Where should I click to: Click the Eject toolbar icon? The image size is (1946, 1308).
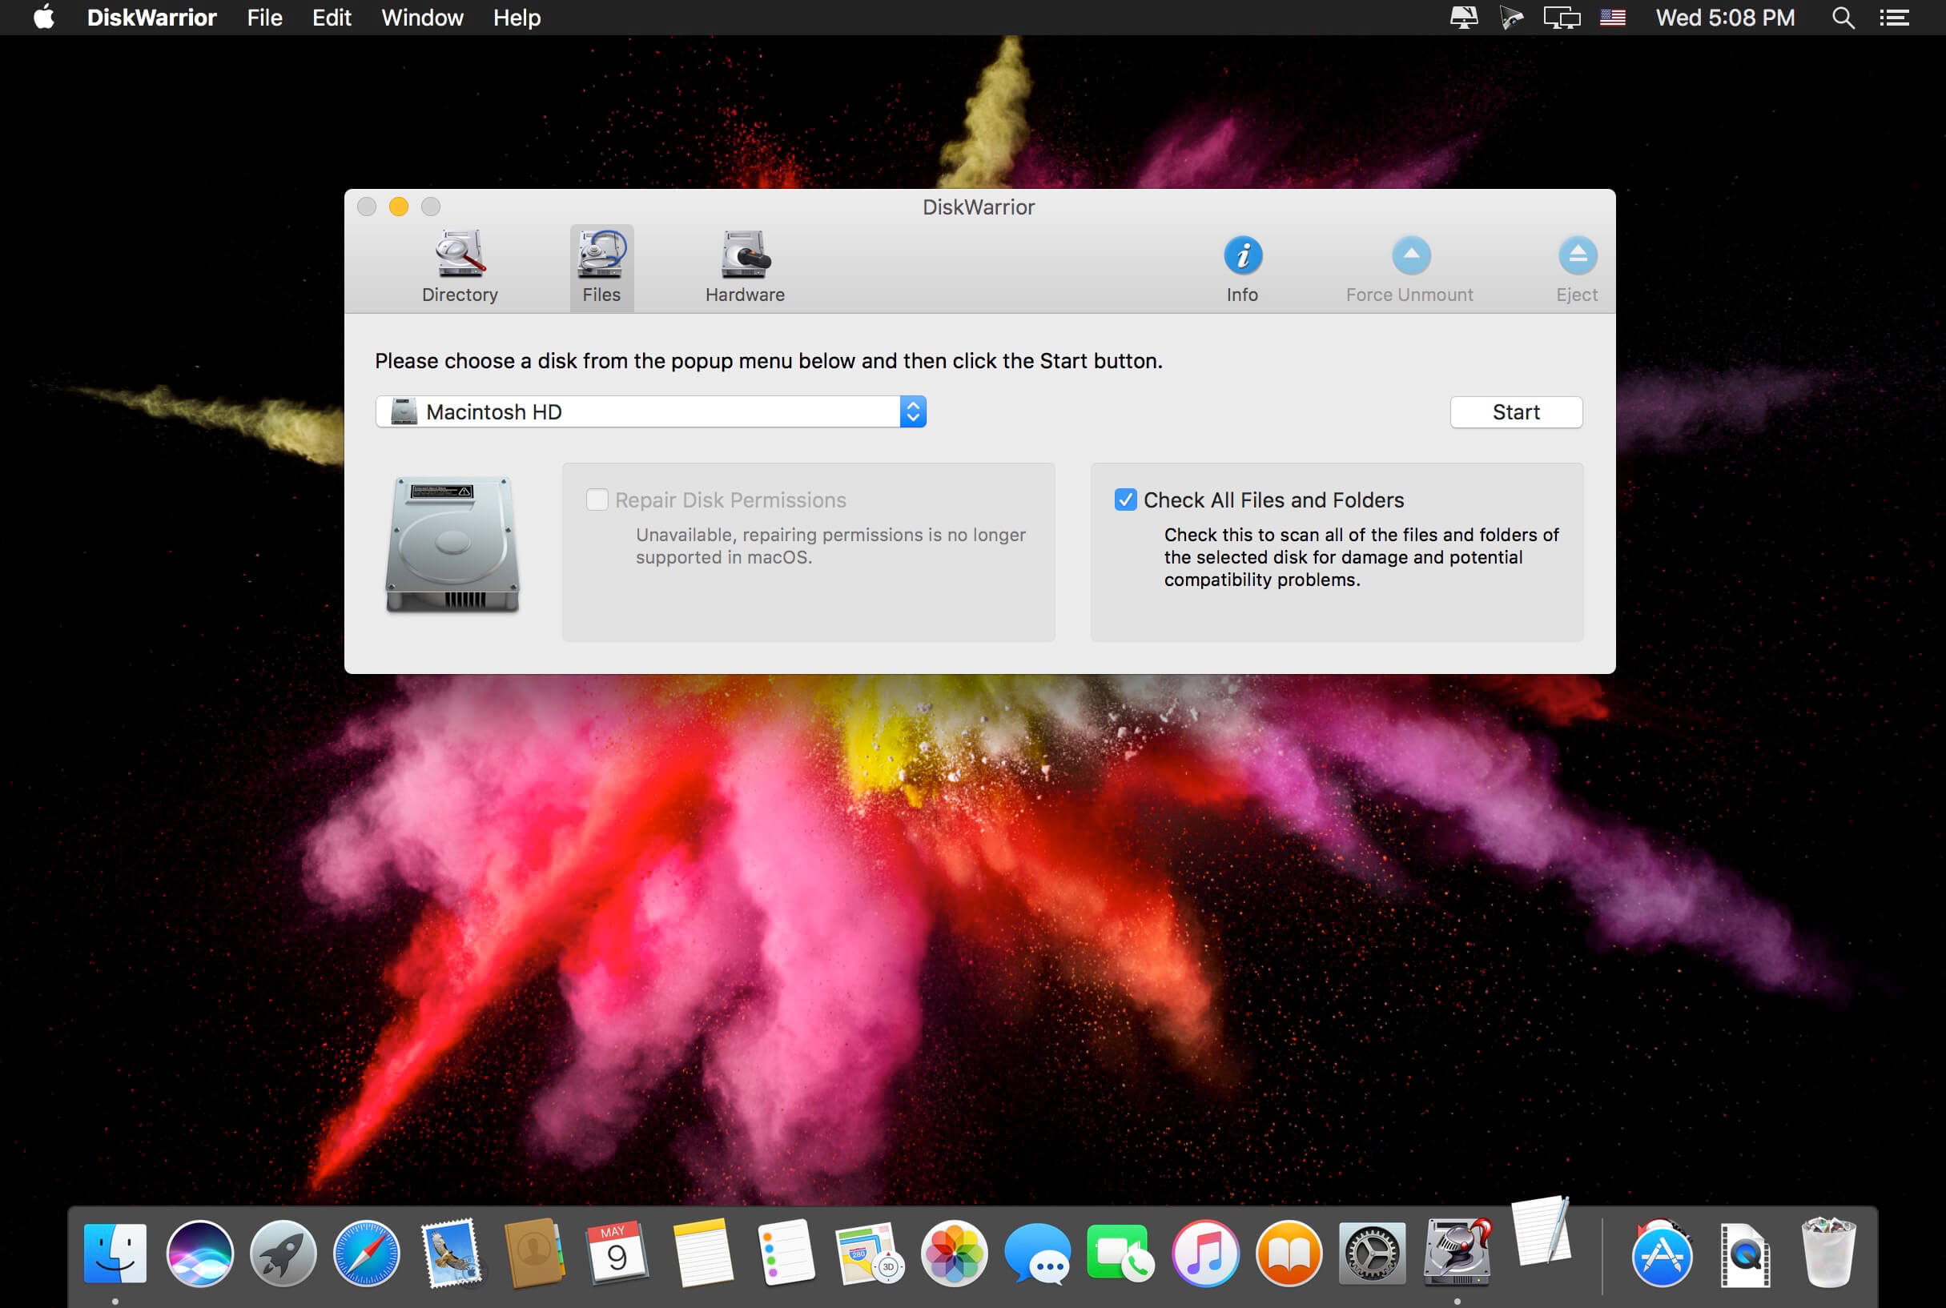[x=1577, y=255]
